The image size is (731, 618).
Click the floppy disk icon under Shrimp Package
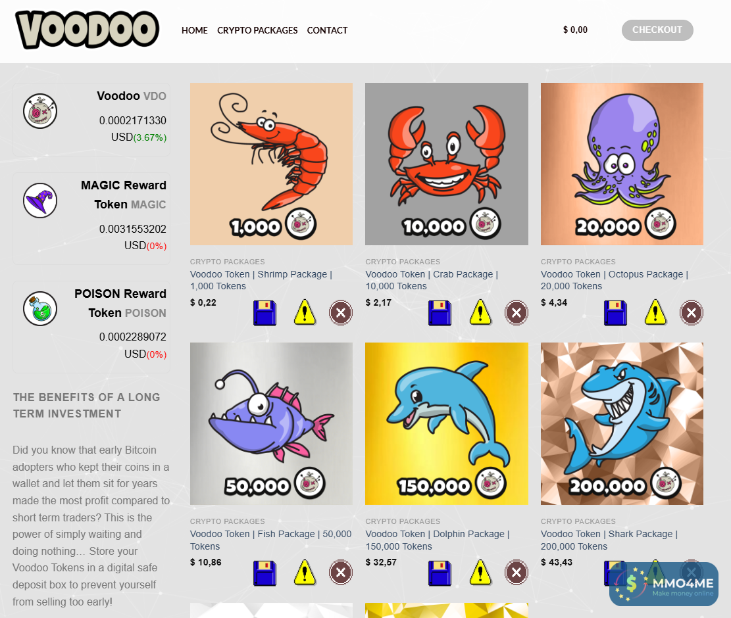click(x=265, y=312)
